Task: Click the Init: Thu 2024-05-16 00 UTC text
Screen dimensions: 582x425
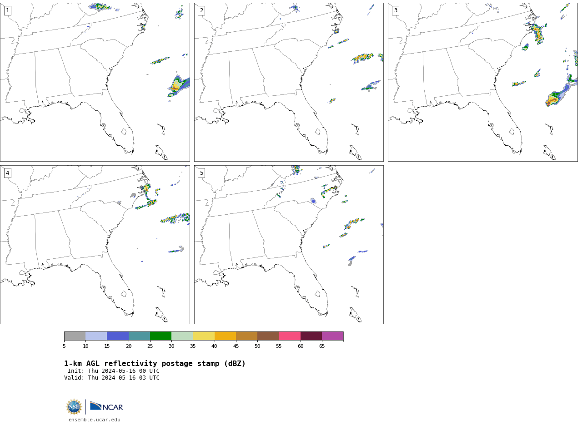Action: tap(114, 371)
